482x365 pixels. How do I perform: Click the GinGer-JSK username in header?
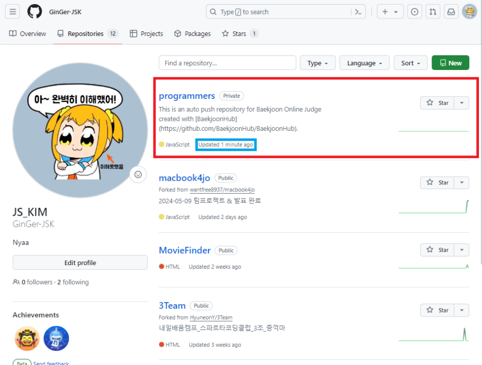65,12
